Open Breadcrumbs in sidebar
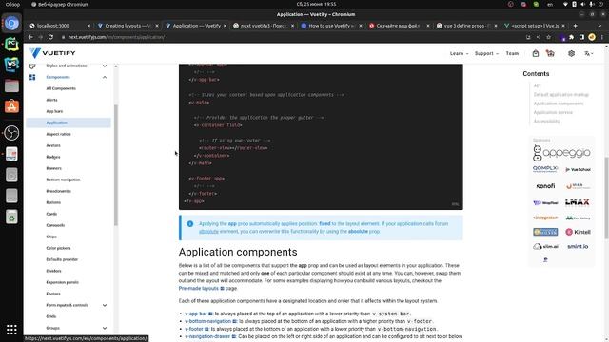The height and width of the screenshot is (342, 609). (x=58, y=191)
